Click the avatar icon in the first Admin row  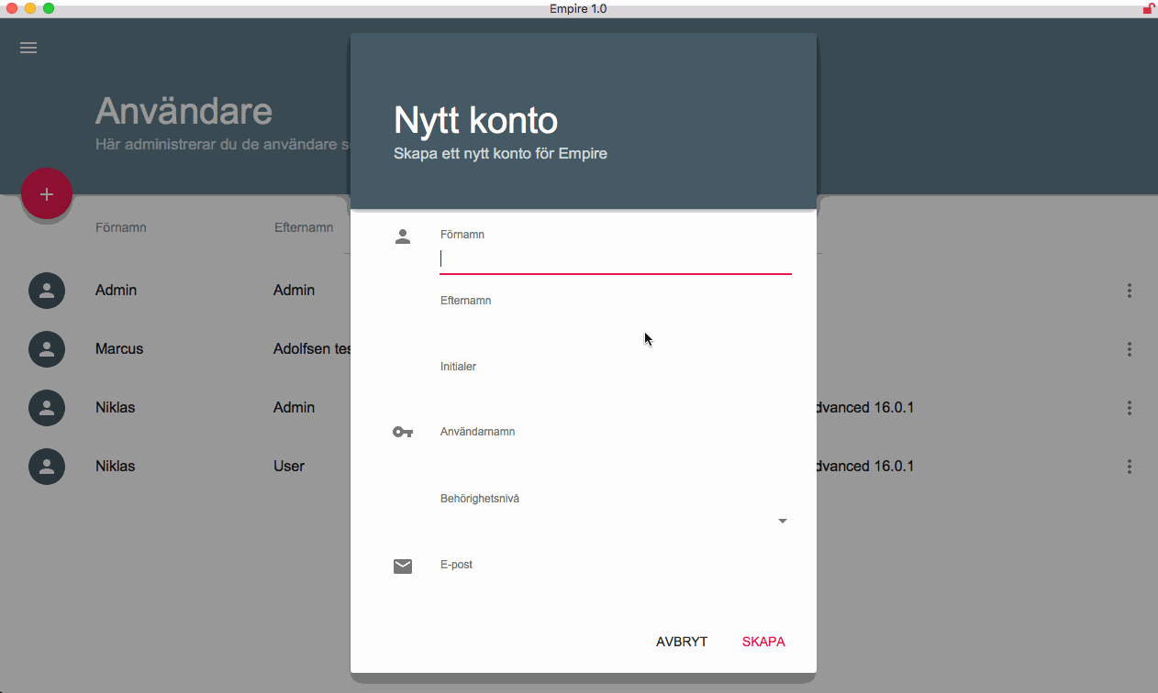(47, 291)
